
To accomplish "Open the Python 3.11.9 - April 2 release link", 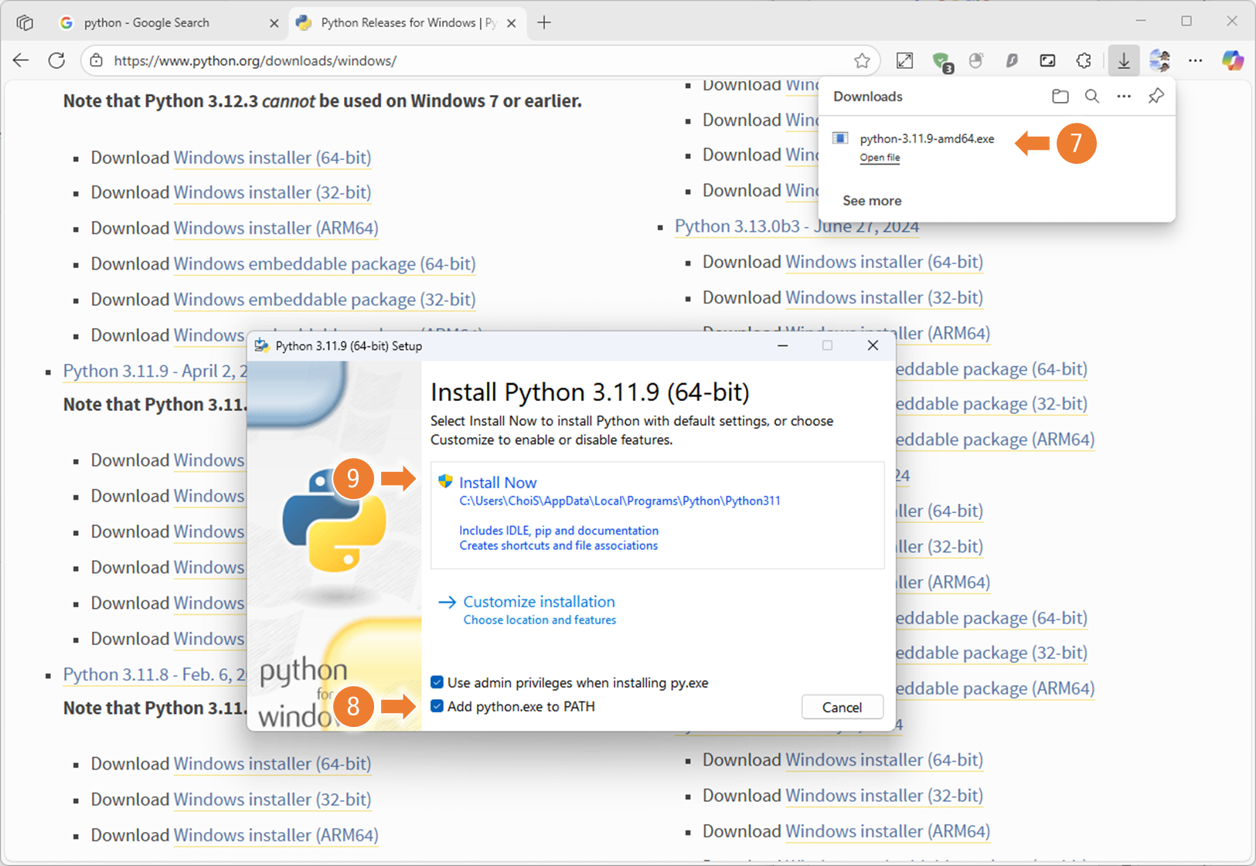I will click(155, 371).
